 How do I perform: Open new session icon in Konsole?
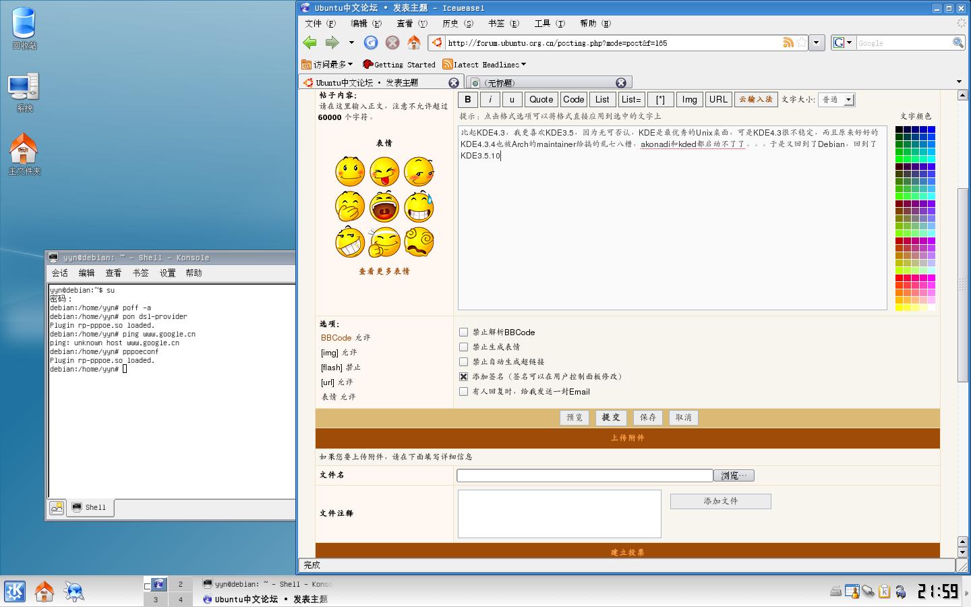pos(57,507)
